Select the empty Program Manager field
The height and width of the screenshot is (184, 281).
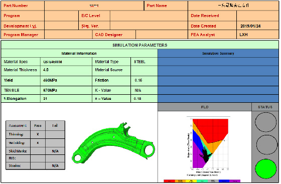point(68,35)
